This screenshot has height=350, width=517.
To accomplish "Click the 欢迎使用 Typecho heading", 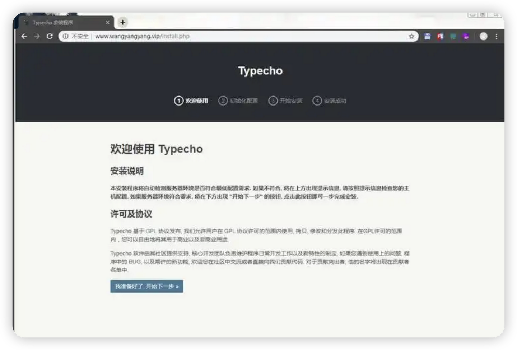I will click(157, 149).
